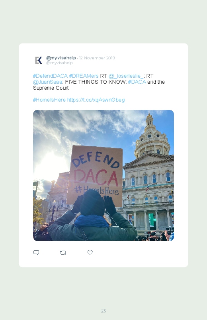Viewport: 207px width, 320px height.
Task: Click the reply speech bubble icon
Action: [x=36, y=253]
